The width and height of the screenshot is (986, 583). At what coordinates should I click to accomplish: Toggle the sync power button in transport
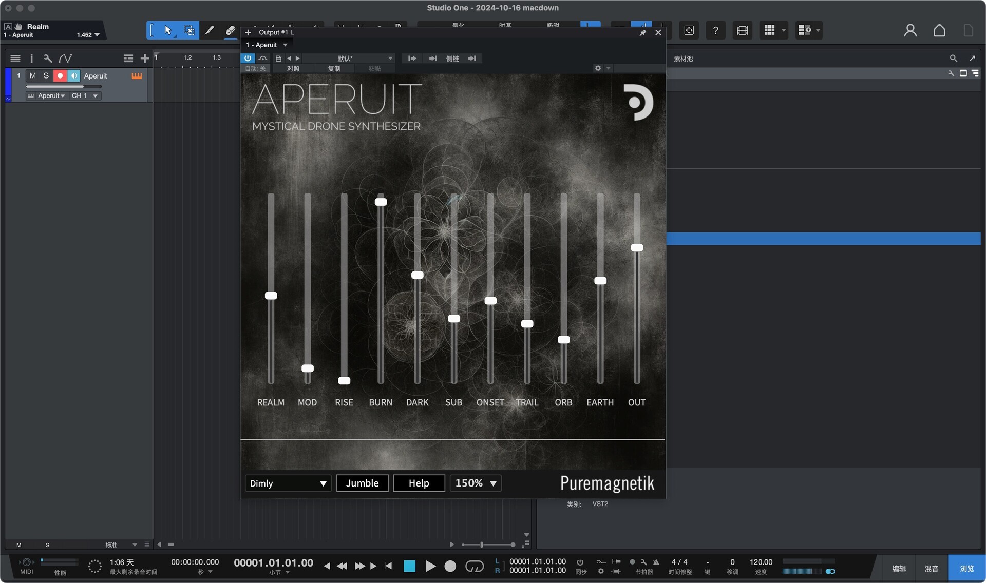tap(580, 562)
